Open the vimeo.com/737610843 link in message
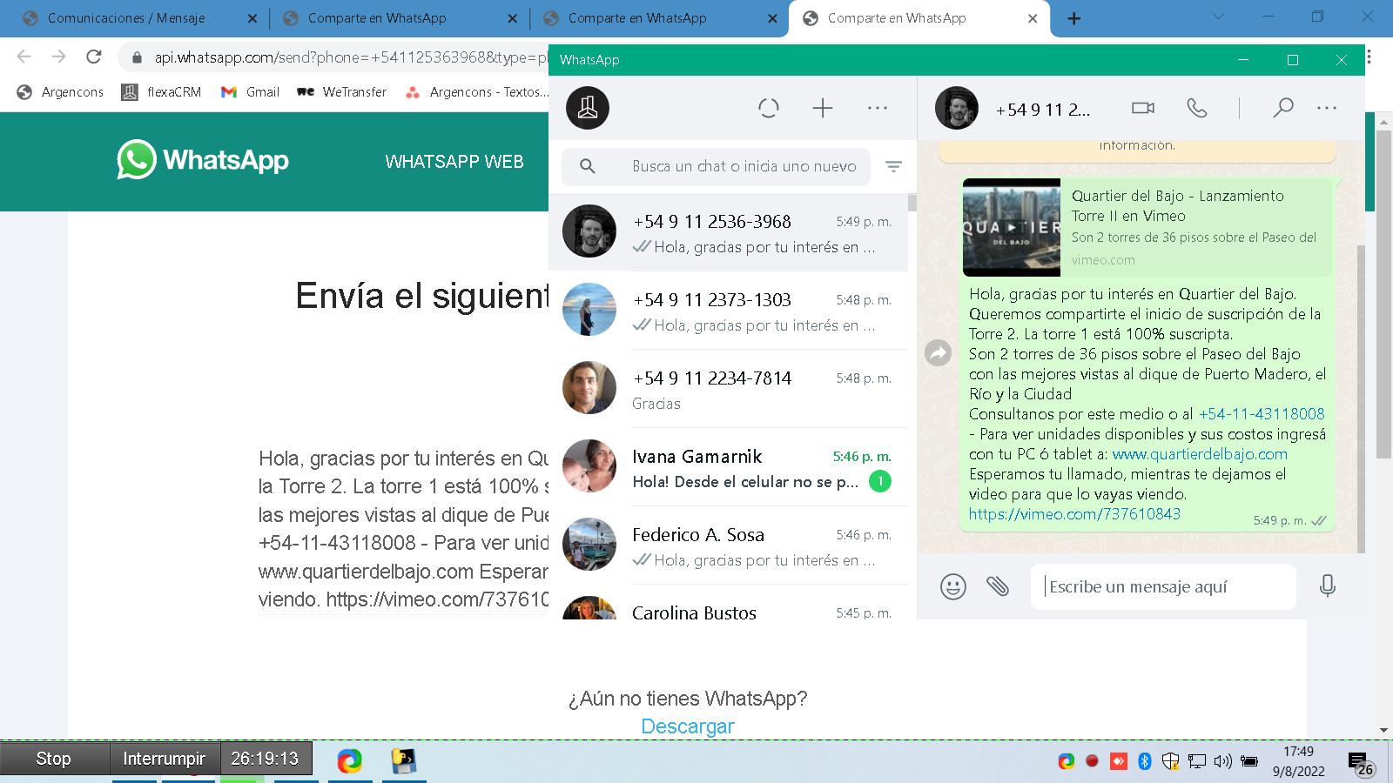 coord(1074,514)
